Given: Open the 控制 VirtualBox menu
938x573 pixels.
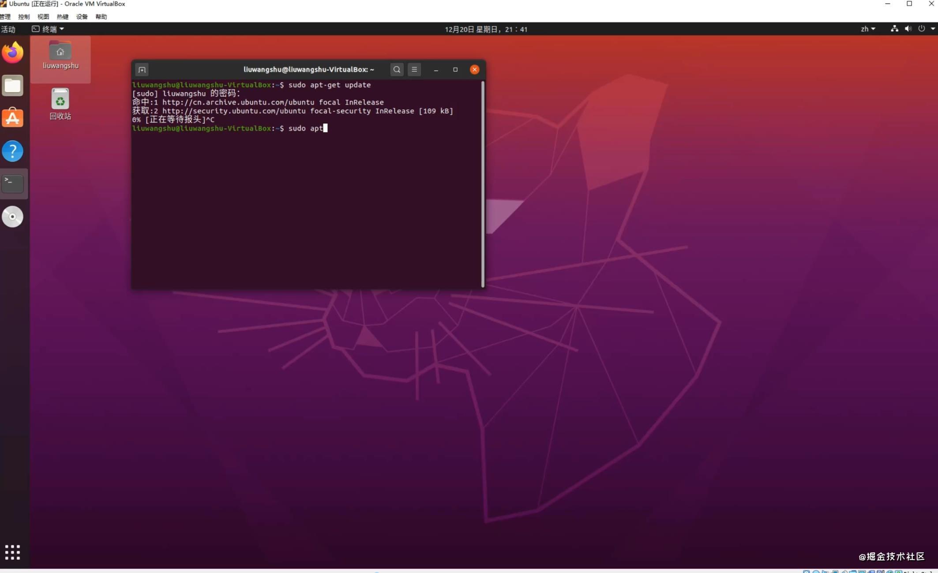Looking at the screenshot, I should 24,17.
